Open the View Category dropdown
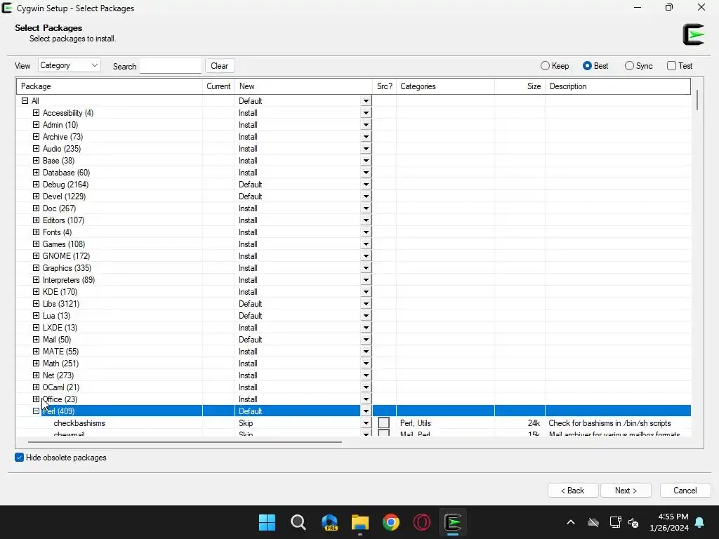 tap(70, 65)
